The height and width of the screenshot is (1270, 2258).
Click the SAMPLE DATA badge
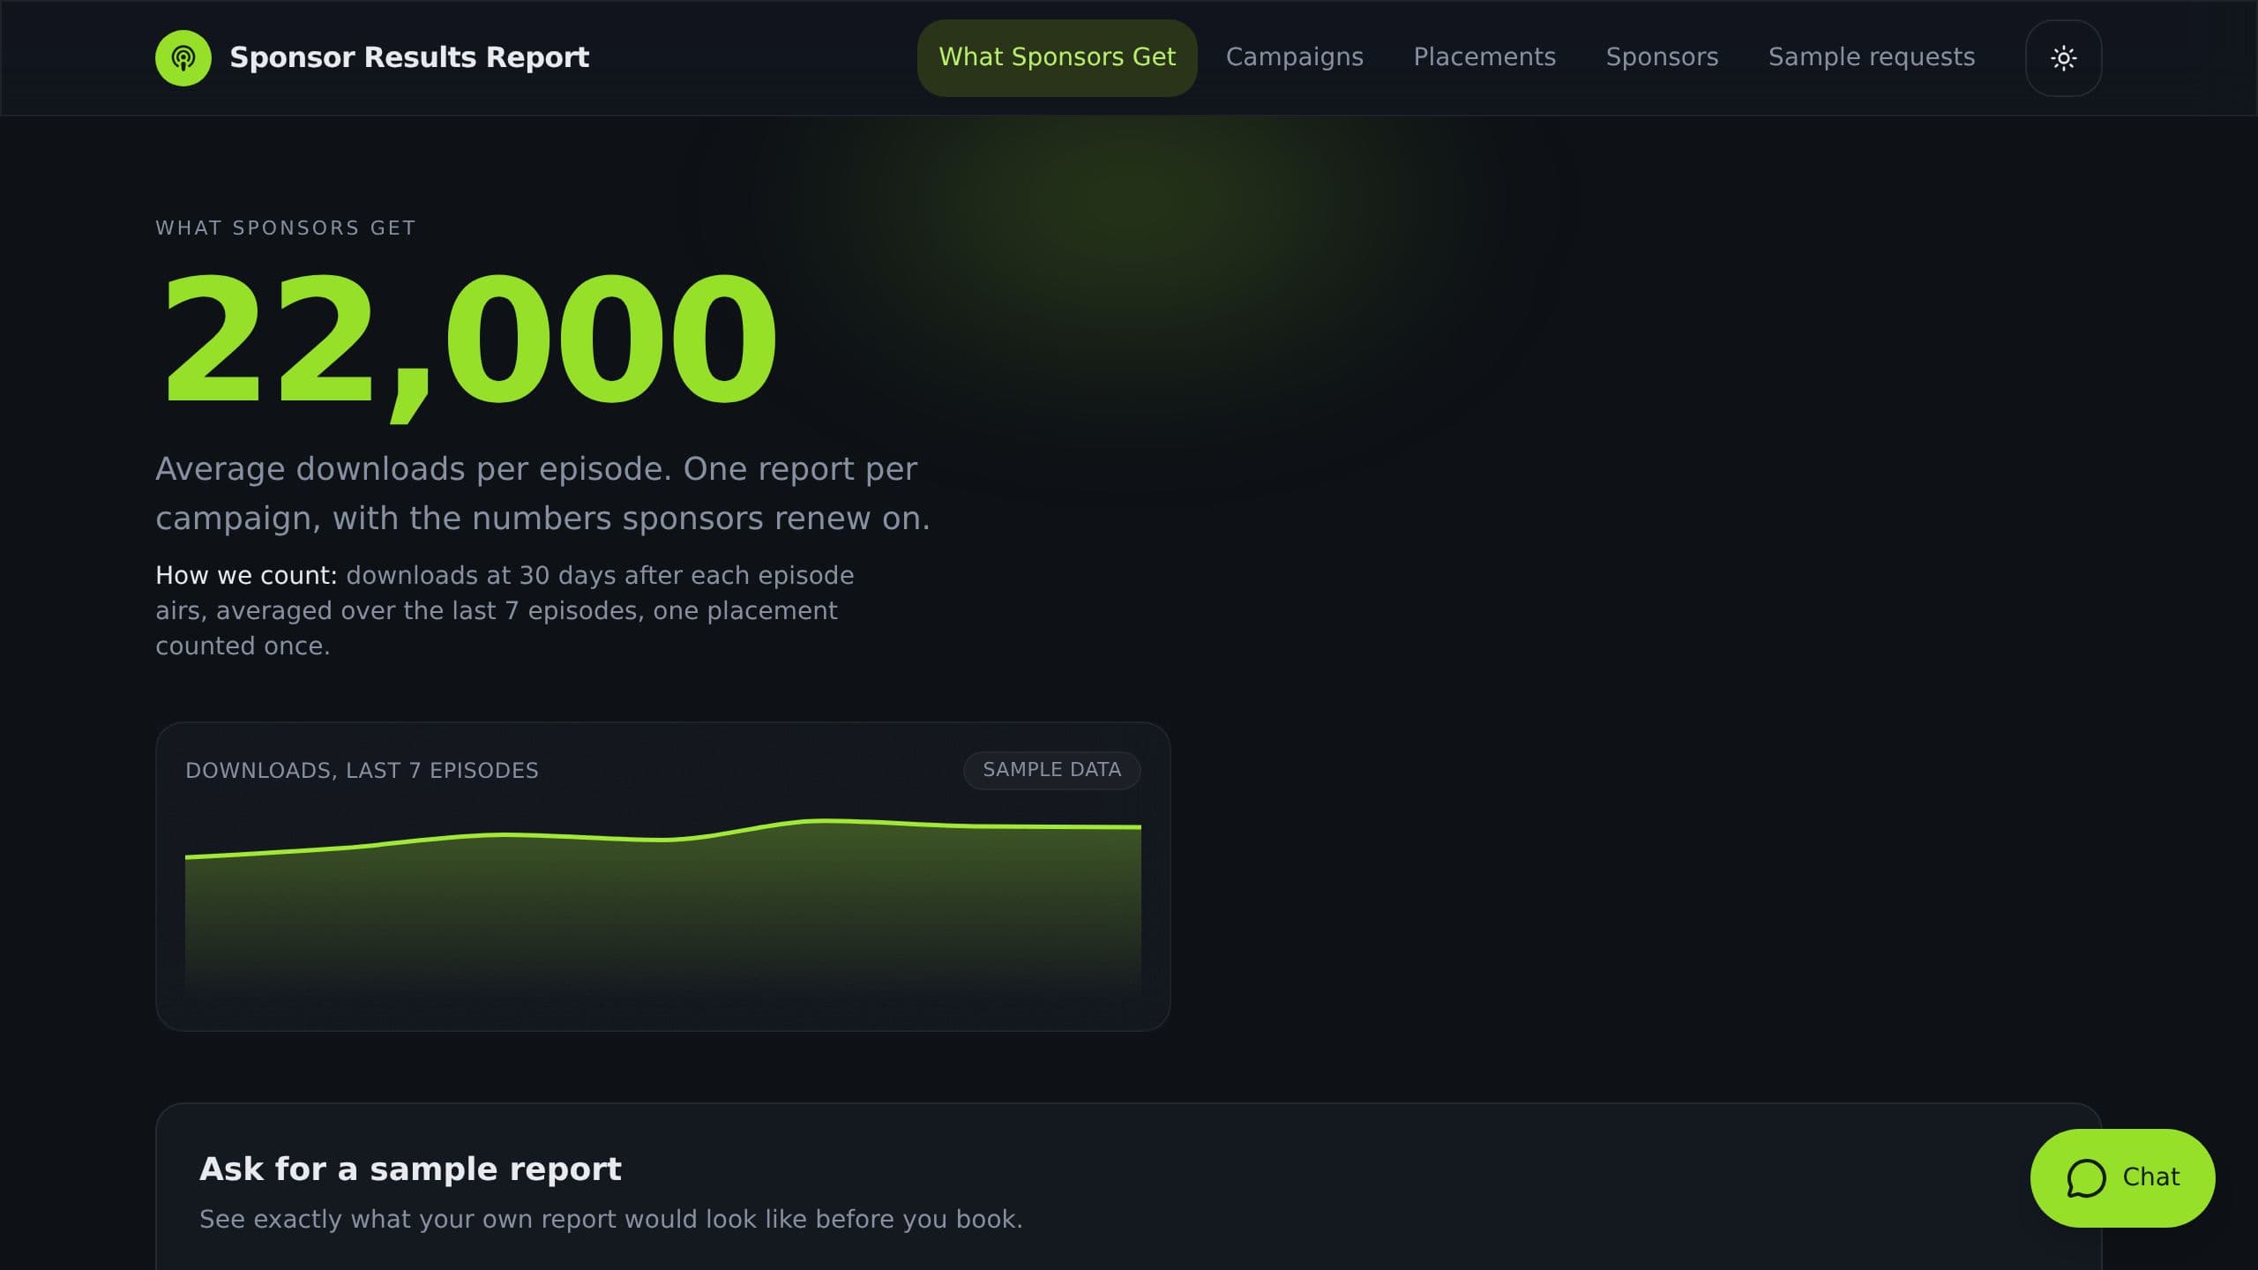click(x=1051, y=770)
